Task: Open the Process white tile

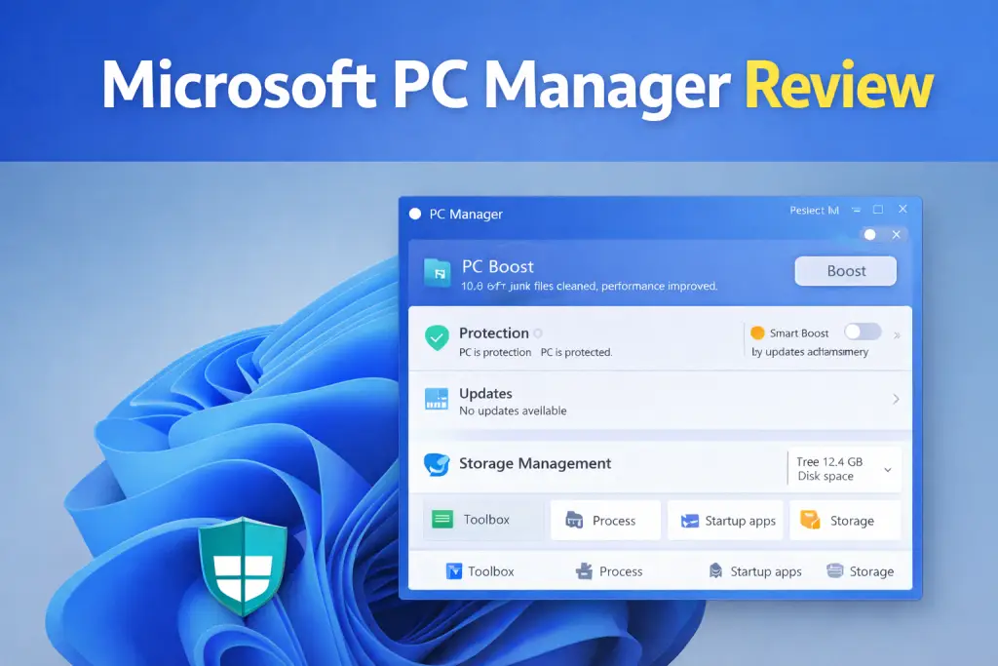Action: 605,521
